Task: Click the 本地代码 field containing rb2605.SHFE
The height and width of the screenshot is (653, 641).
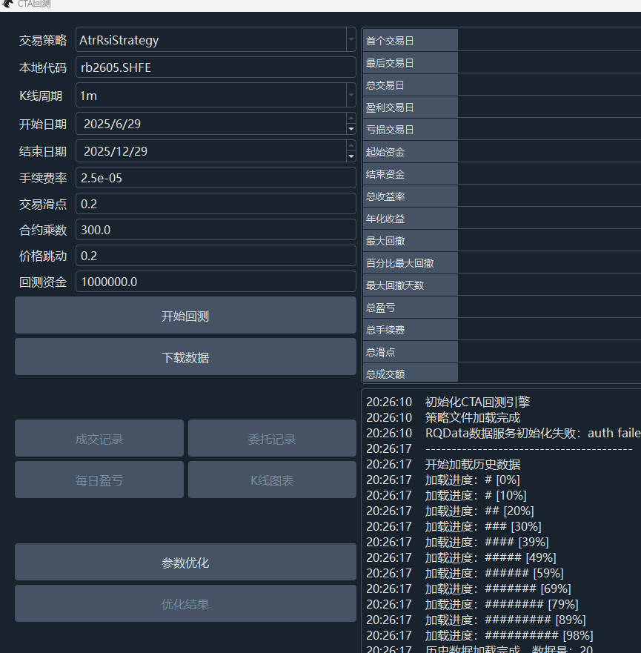Action: point(216,67)
